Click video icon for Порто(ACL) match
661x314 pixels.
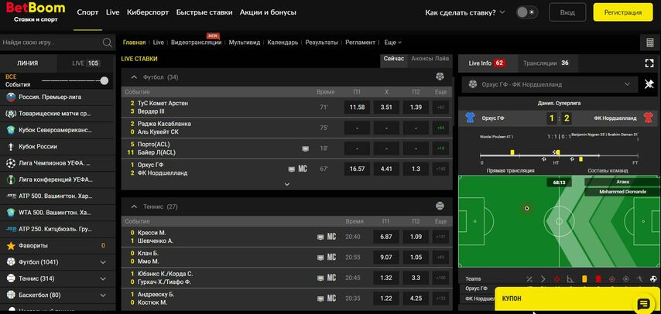[x=305, y=148]
